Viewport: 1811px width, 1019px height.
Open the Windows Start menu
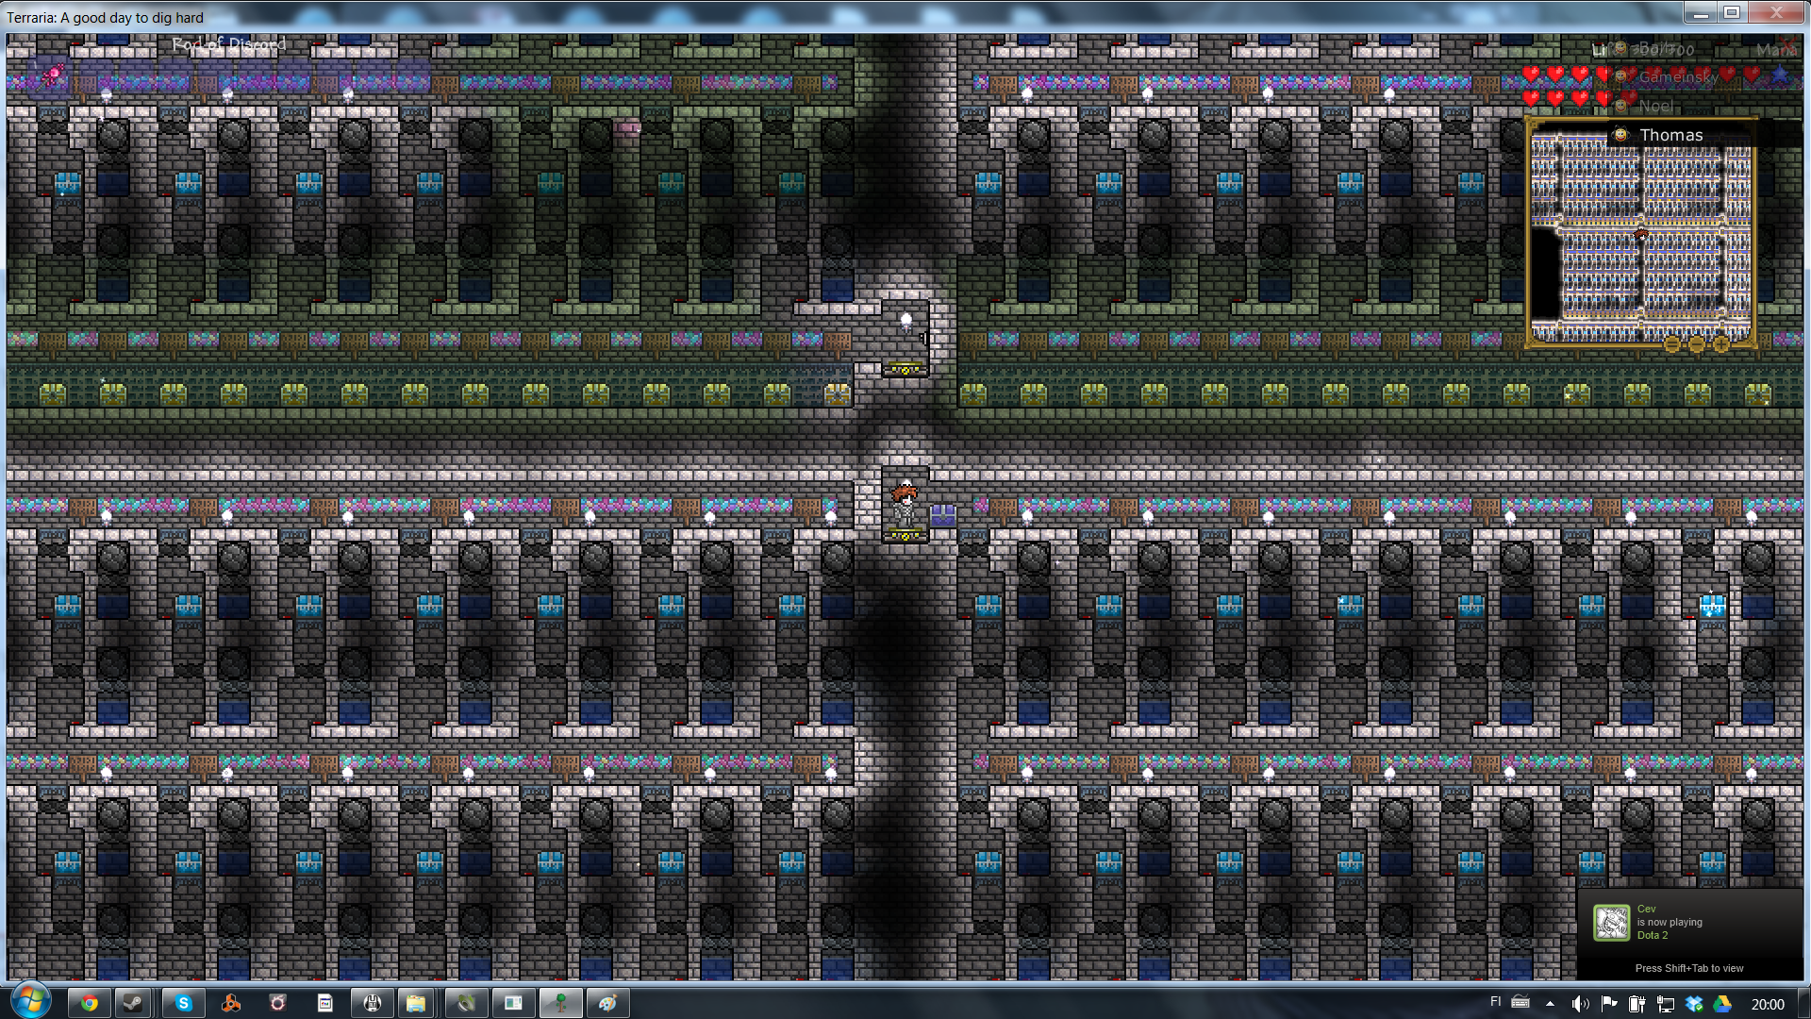click(29, 1001)
